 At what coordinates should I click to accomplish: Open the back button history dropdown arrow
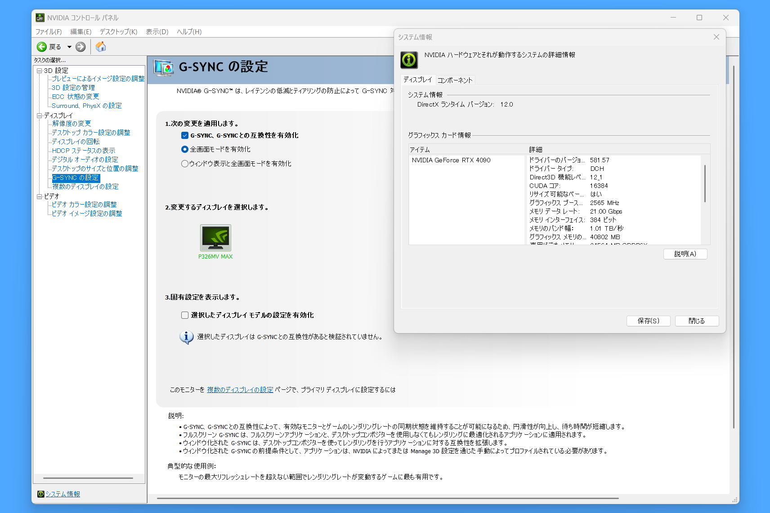click(69, 47)
